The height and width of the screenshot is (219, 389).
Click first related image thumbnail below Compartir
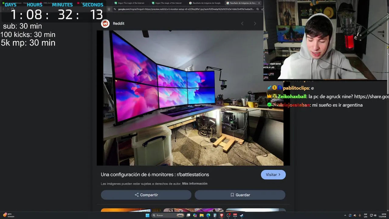click(131, 210)
